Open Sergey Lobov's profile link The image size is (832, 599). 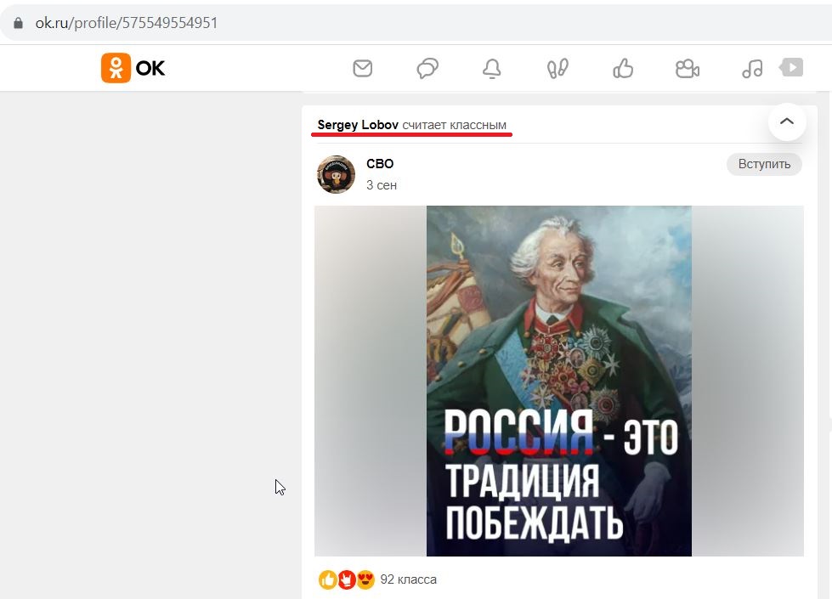[358, 125]
